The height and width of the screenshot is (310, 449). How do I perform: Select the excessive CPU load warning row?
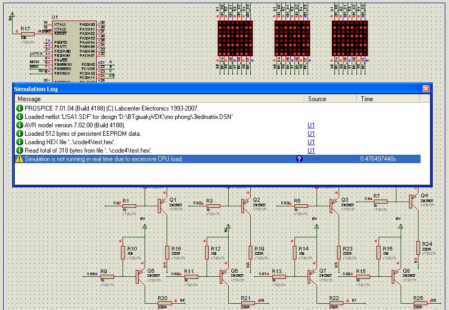click(218, 159)
